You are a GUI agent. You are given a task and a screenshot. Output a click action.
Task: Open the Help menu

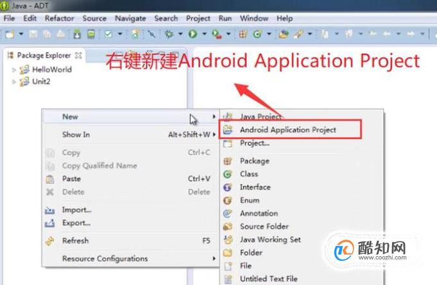(x=284, y=19)
